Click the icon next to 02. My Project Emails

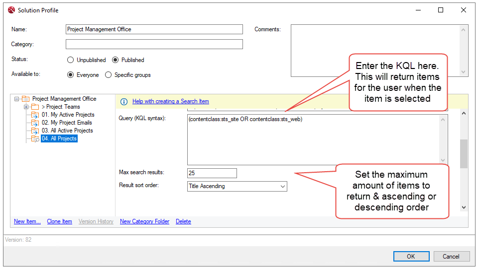[x=35, y=123]
